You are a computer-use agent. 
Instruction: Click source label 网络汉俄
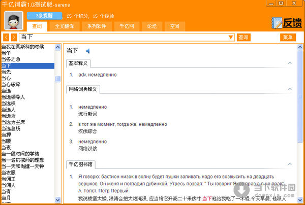(x=88, y=149)
